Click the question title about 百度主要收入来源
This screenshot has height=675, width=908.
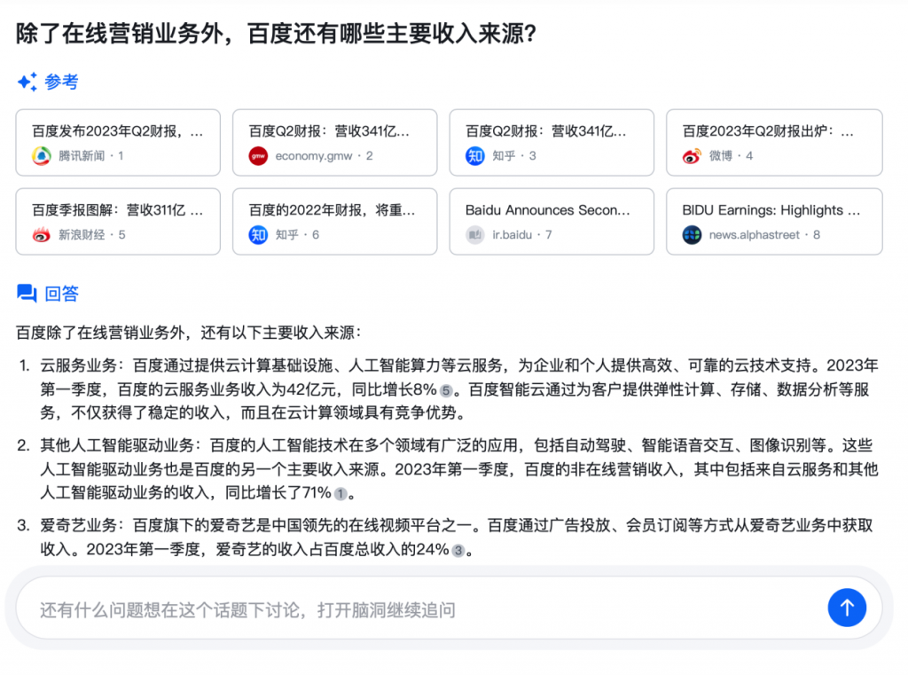coord(277,34)
